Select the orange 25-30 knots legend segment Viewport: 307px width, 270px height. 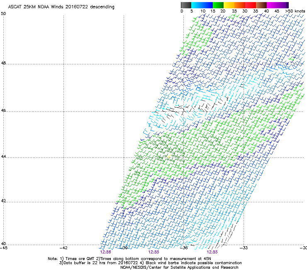240,5
